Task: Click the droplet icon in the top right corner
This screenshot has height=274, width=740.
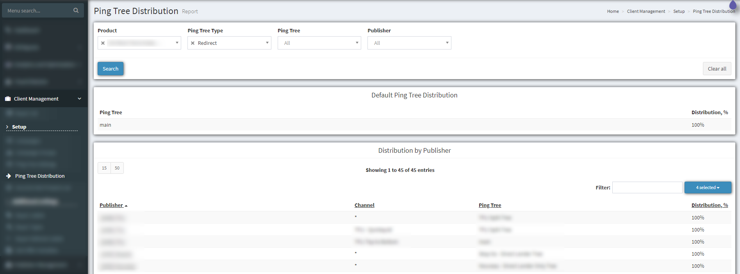Action: point(733,5)
